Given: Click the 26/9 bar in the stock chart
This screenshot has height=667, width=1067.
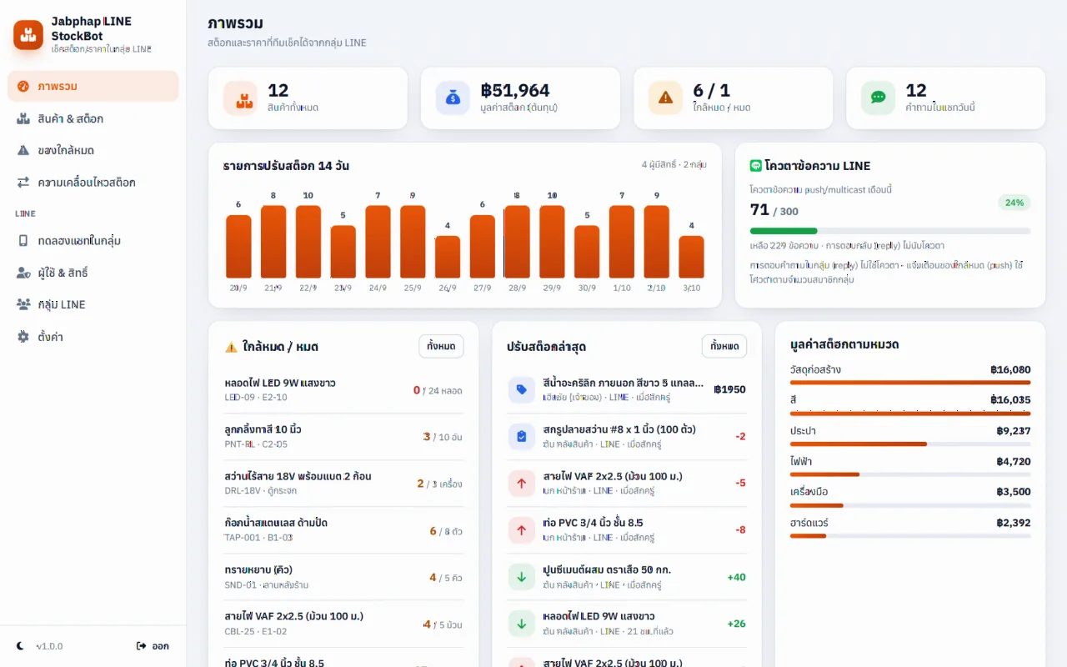Looking at the screenshot, I should [x=448, y=257].
